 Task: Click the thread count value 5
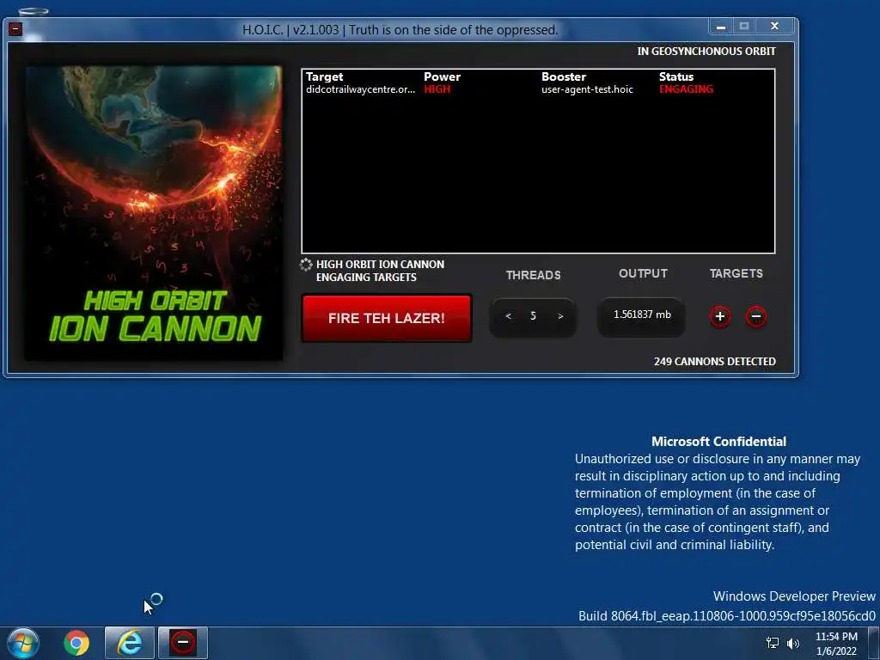pyautogui.click(x=533, y=316)
